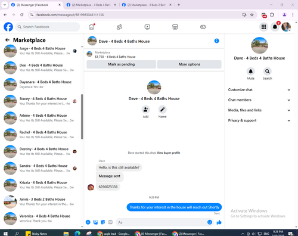Open Destiny 4 Beds 4 Baths conversation

pos(41,151)
